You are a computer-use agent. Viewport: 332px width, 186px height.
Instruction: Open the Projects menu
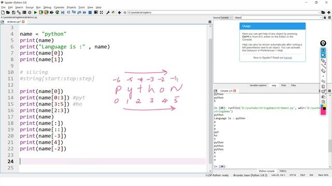pyautogui.click(x=72, y=7)
